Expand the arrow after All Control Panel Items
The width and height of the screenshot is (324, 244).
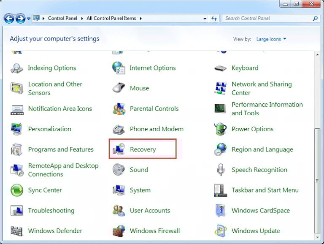tap(141, 19)
